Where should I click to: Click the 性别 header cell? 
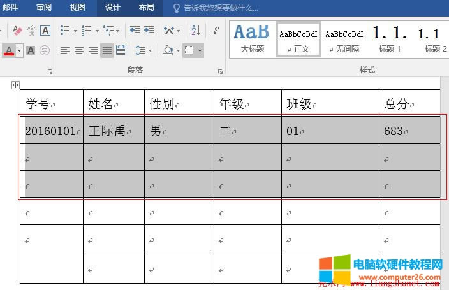click(179, 102)
